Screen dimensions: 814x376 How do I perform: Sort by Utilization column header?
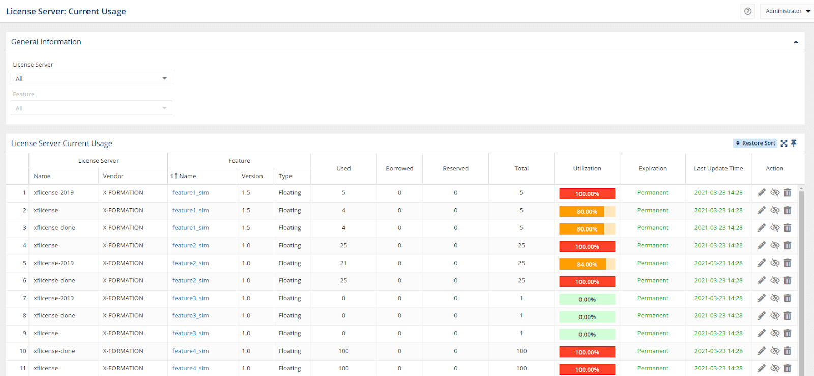coord(587,168)
